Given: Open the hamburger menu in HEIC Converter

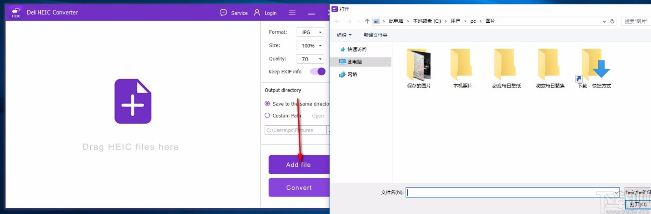Looking at the screenshot, I should (x=292, y=13).
